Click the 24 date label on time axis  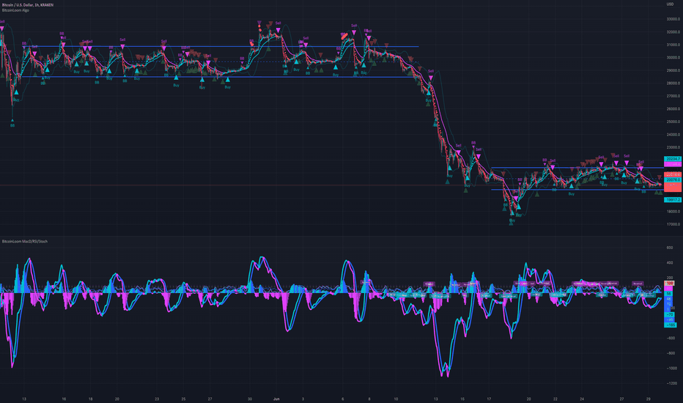(582, 399)
